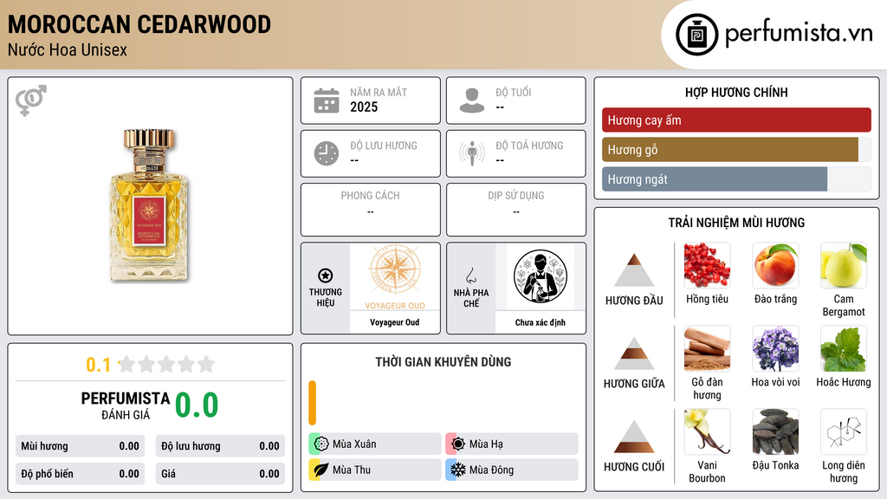This screenshot has height=499, width=887.
Task: Click the Phong cách card
Action: (371, 210)
